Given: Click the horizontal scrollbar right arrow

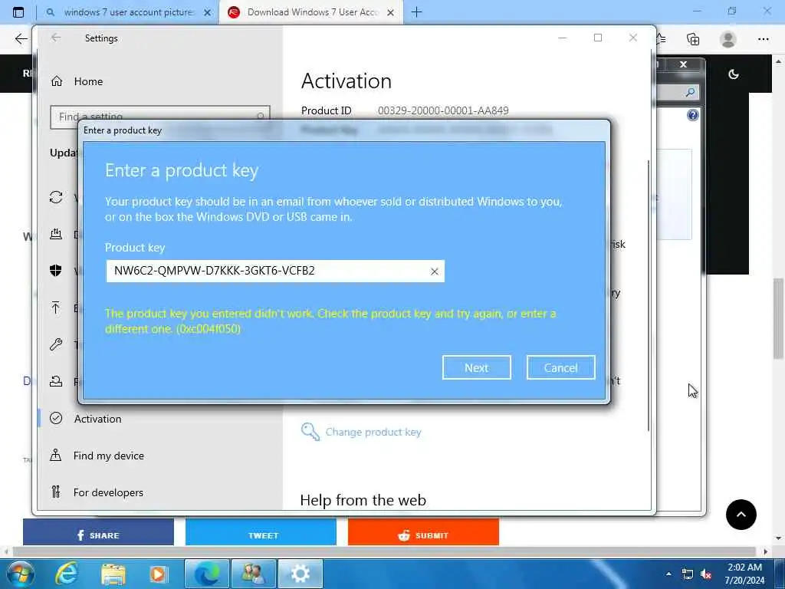Looking at the screenshot, I should tap(766, 551).
